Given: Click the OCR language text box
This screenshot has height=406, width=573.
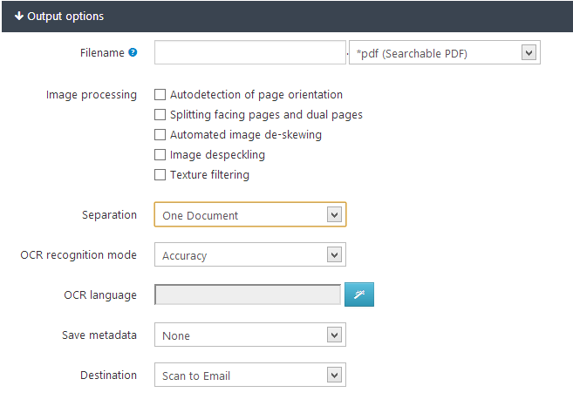Looking at the screenshot, I should pyautogui.click(x=247, y=295).
